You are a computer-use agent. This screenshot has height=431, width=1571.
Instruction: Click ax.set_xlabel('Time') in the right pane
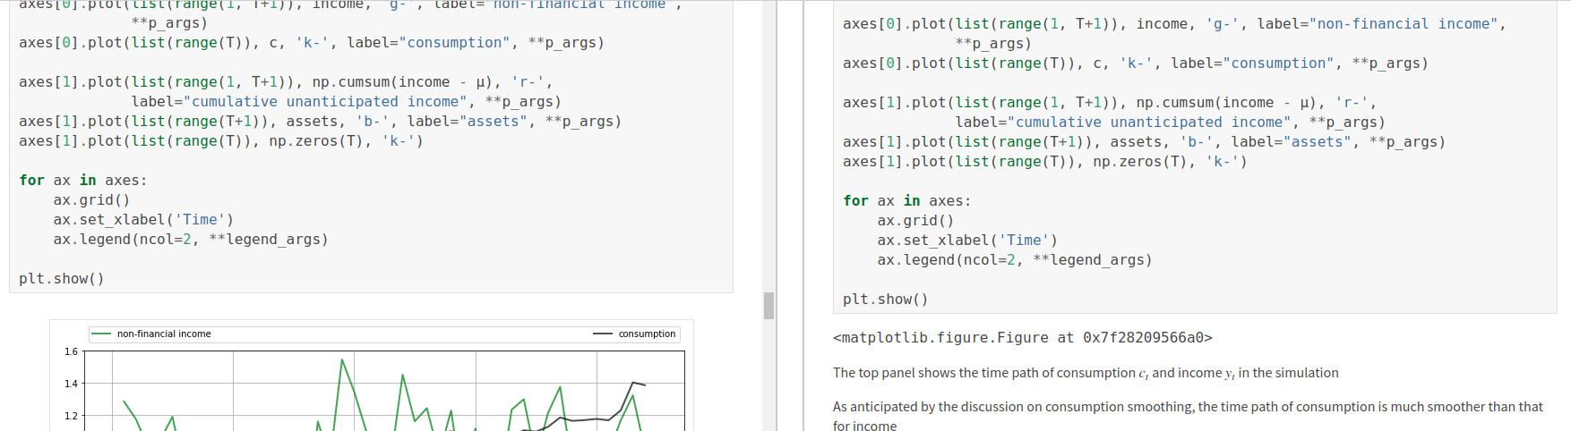point(967,241)
